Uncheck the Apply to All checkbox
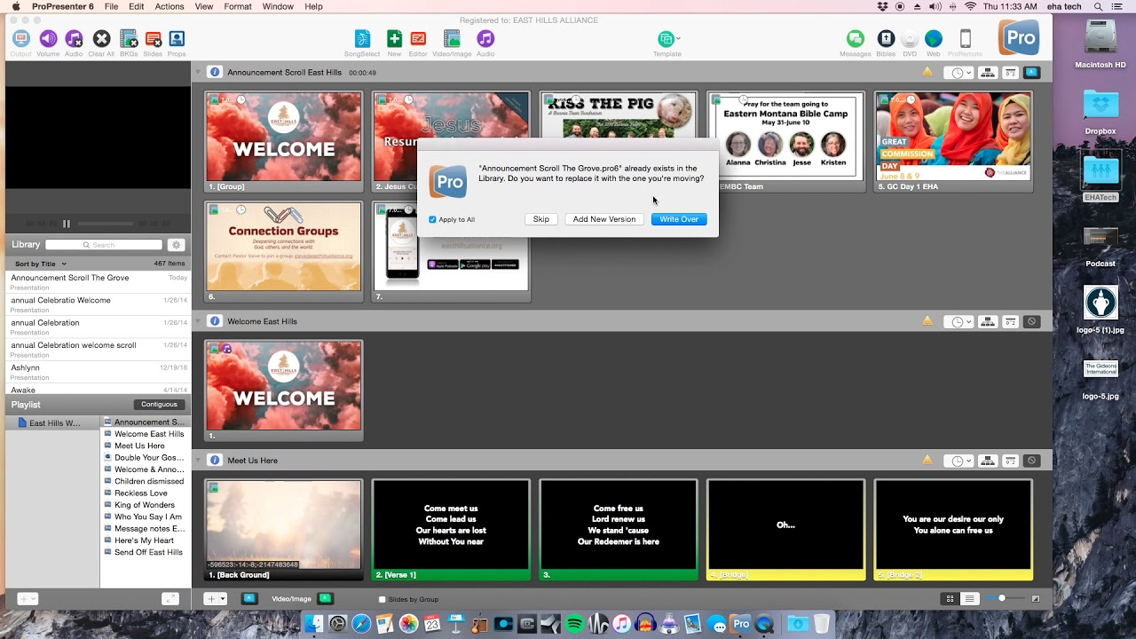Screen dimensions: 1136x639 coord(432,219)
